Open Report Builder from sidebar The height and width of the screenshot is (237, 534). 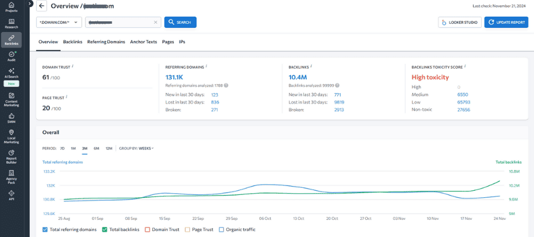tap(11, 155)
